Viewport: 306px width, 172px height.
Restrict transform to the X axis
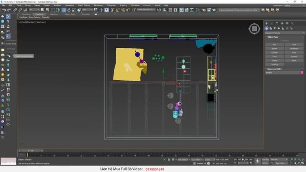coord(8,17)
